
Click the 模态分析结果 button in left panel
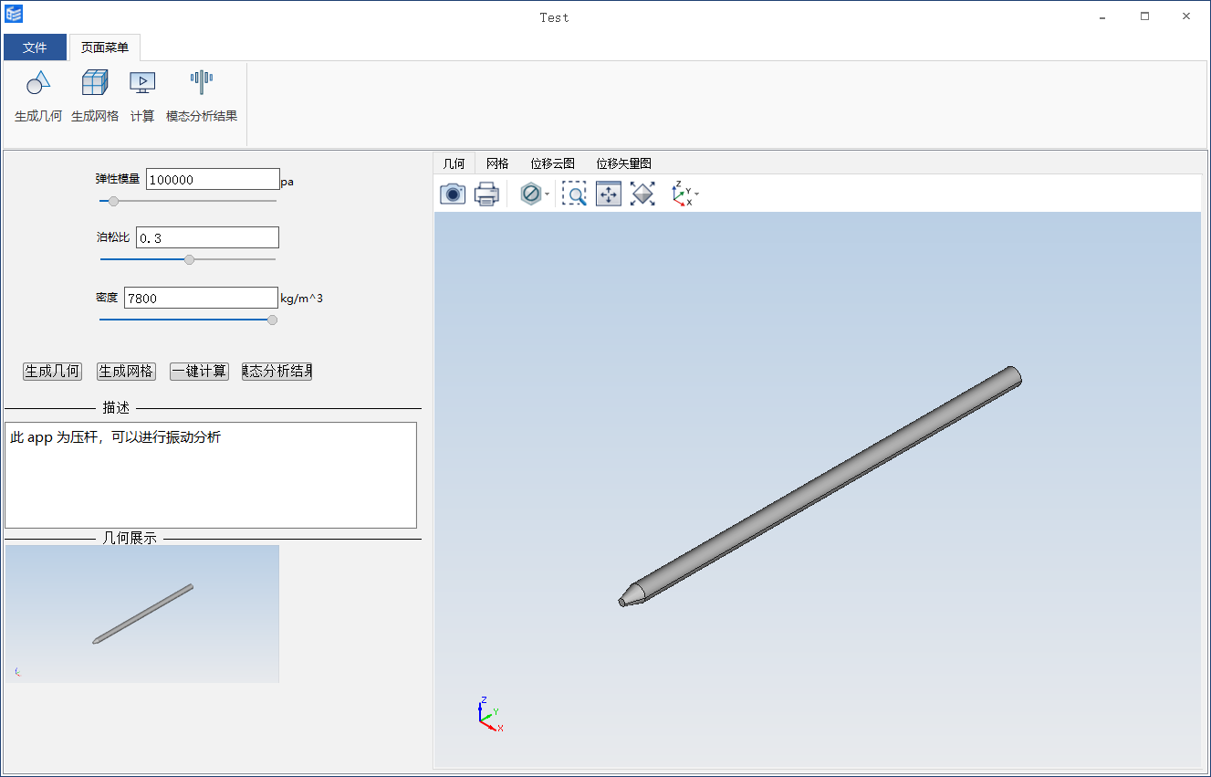(277, 372)
